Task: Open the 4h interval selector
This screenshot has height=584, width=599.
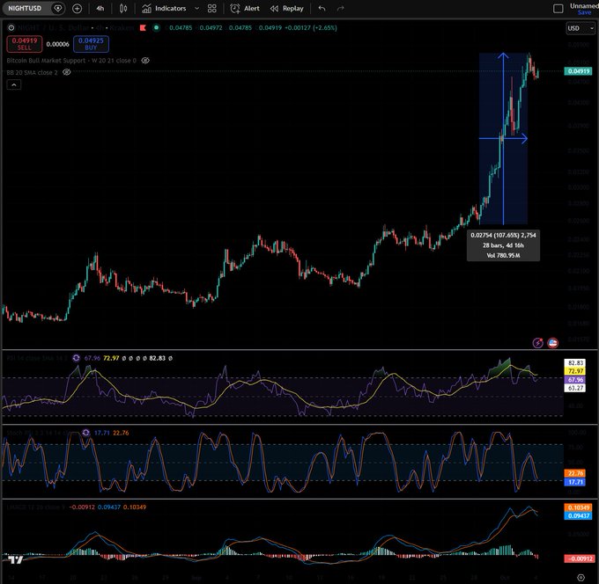Action: coord(100,9)
